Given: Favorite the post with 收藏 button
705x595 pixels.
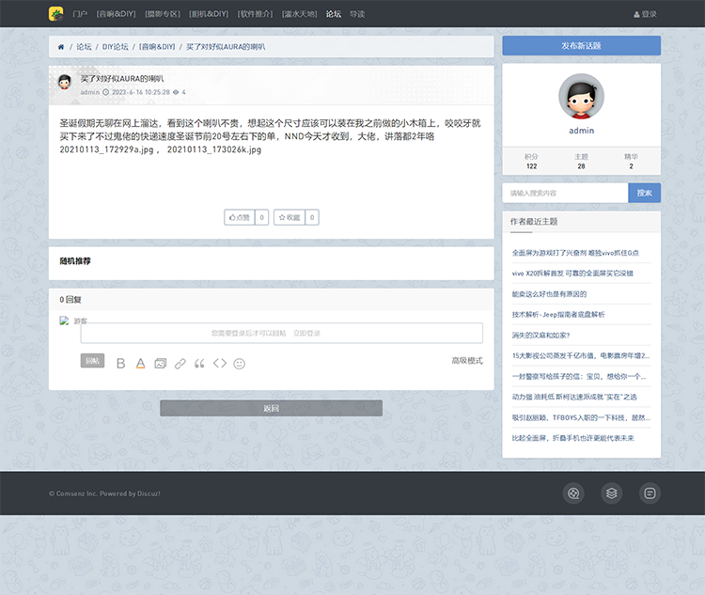Looking at the screenshot, I should point(290,218).
